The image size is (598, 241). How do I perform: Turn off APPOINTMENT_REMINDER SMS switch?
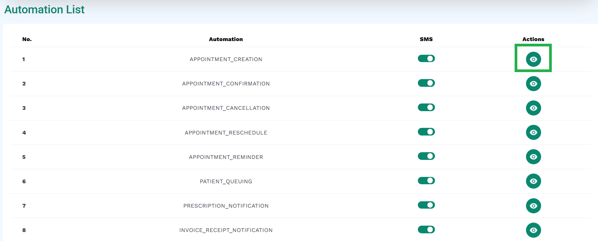pos(426,156)
